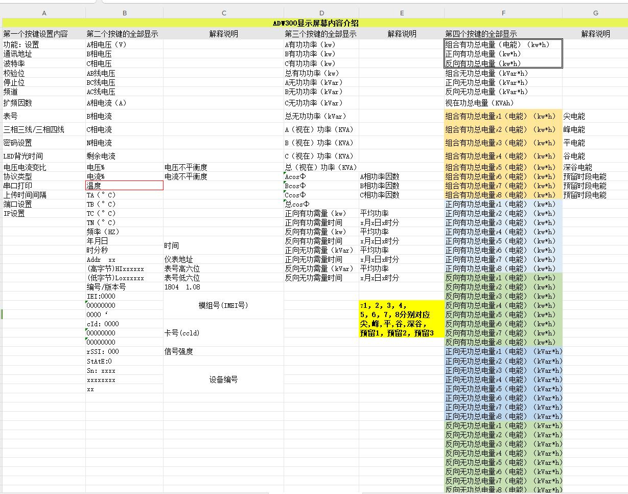Click the 组合无功总电量（kVar*h） cell
This screenshot has width=628, height=494.
503,73
